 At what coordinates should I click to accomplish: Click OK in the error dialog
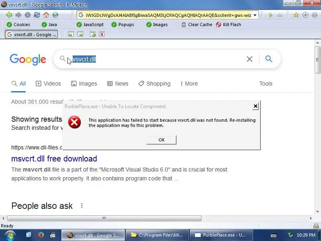(x=161, y=140)
